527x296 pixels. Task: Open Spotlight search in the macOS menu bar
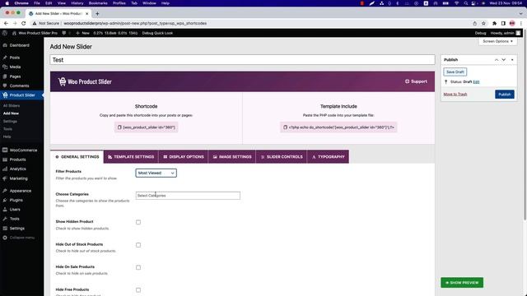(x=465, y=3)
